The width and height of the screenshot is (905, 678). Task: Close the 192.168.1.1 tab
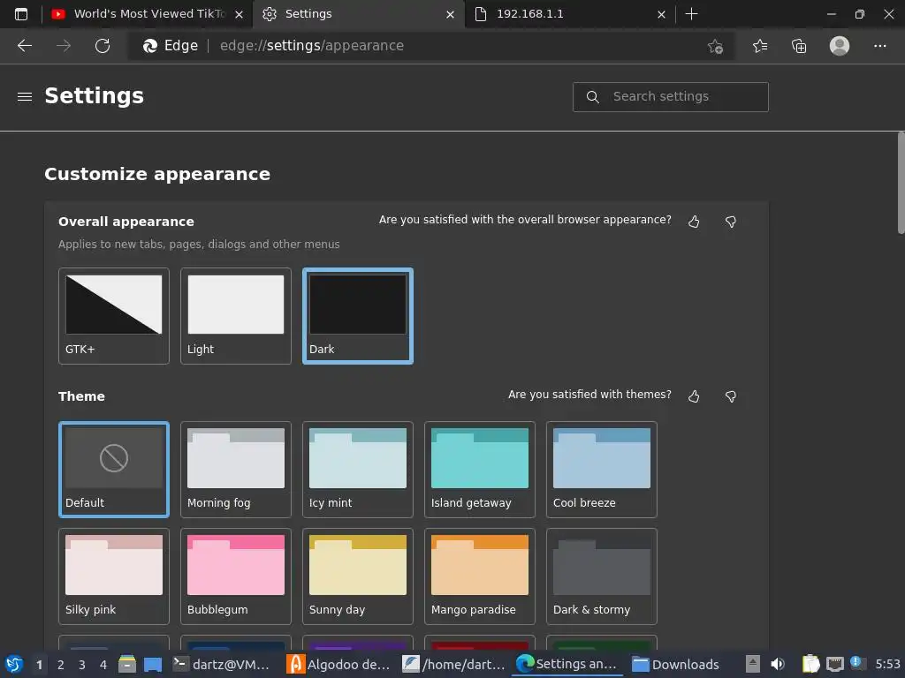(x=661, y=14)
